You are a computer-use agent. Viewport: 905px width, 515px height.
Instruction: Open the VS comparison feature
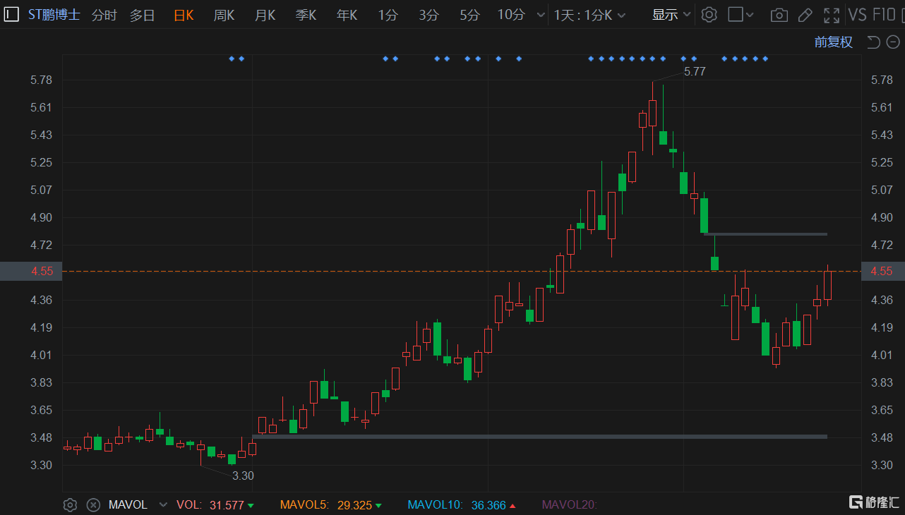857,15
